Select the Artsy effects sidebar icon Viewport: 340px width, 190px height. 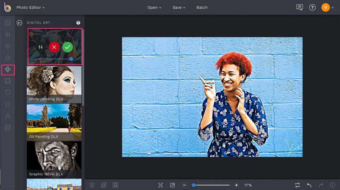point(8,69)
